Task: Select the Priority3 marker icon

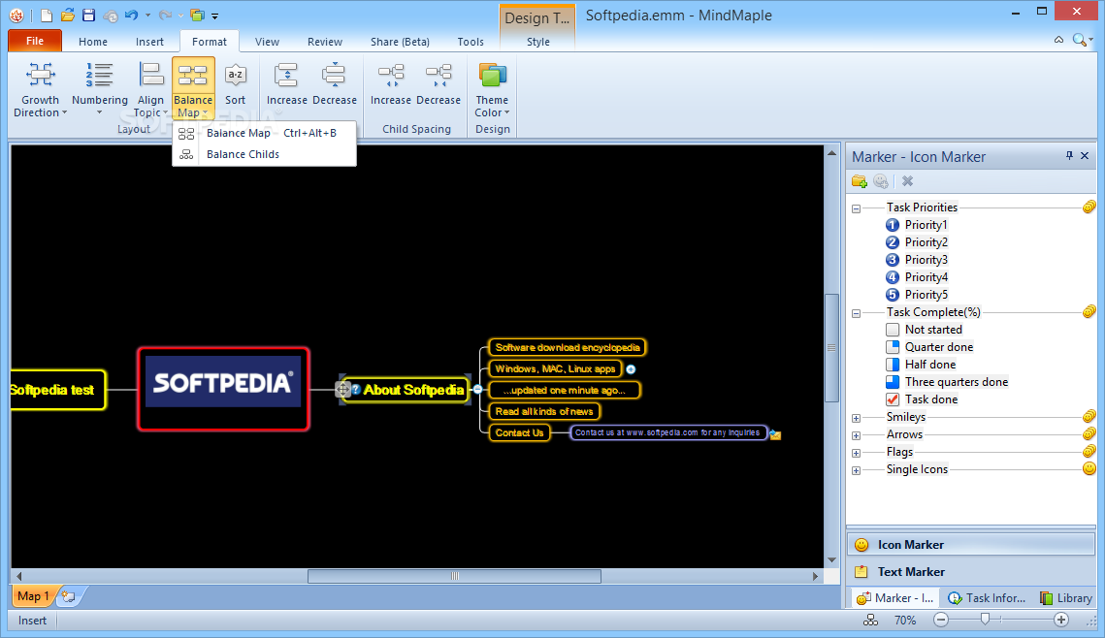Action: pyautogui.click(x=893, y=260)
